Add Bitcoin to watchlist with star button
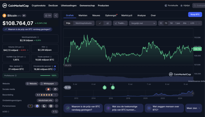Screen dimensions: 205x117 coord(48,16)
